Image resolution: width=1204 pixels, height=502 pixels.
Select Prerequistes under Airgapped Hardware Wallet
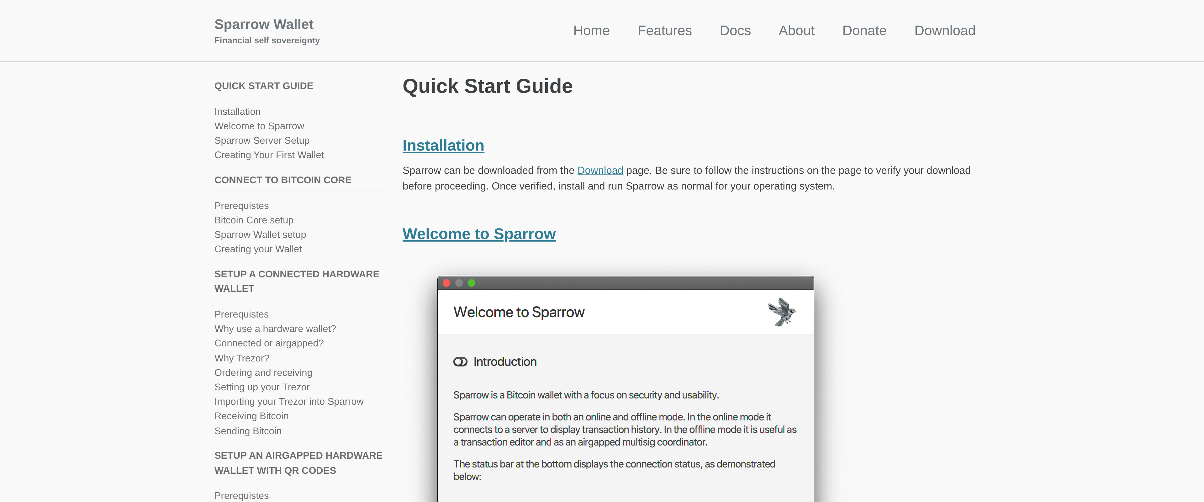pos(241,495)
